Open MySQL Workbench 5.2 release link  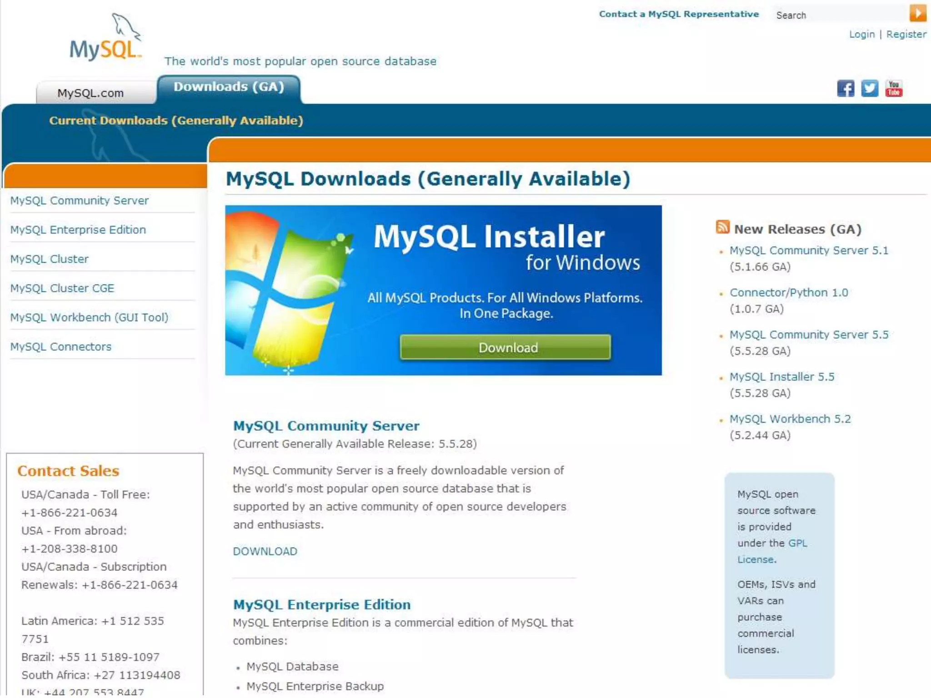790,419
